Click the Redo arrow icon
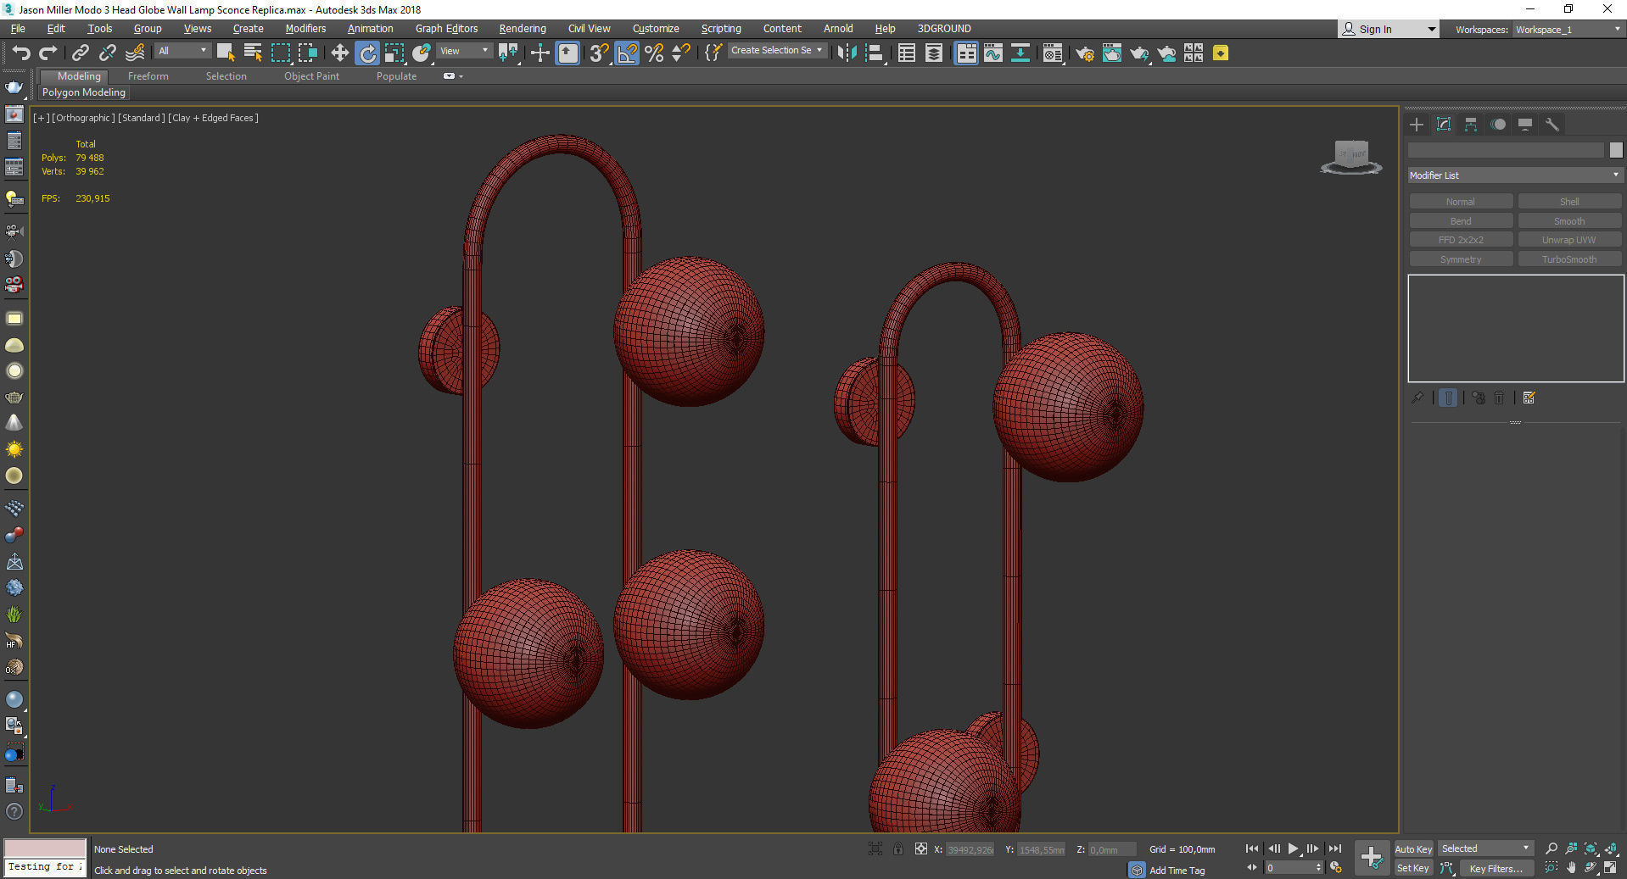Image resolution: width=1627 pixels, height=879 pixels. point(48,53)
